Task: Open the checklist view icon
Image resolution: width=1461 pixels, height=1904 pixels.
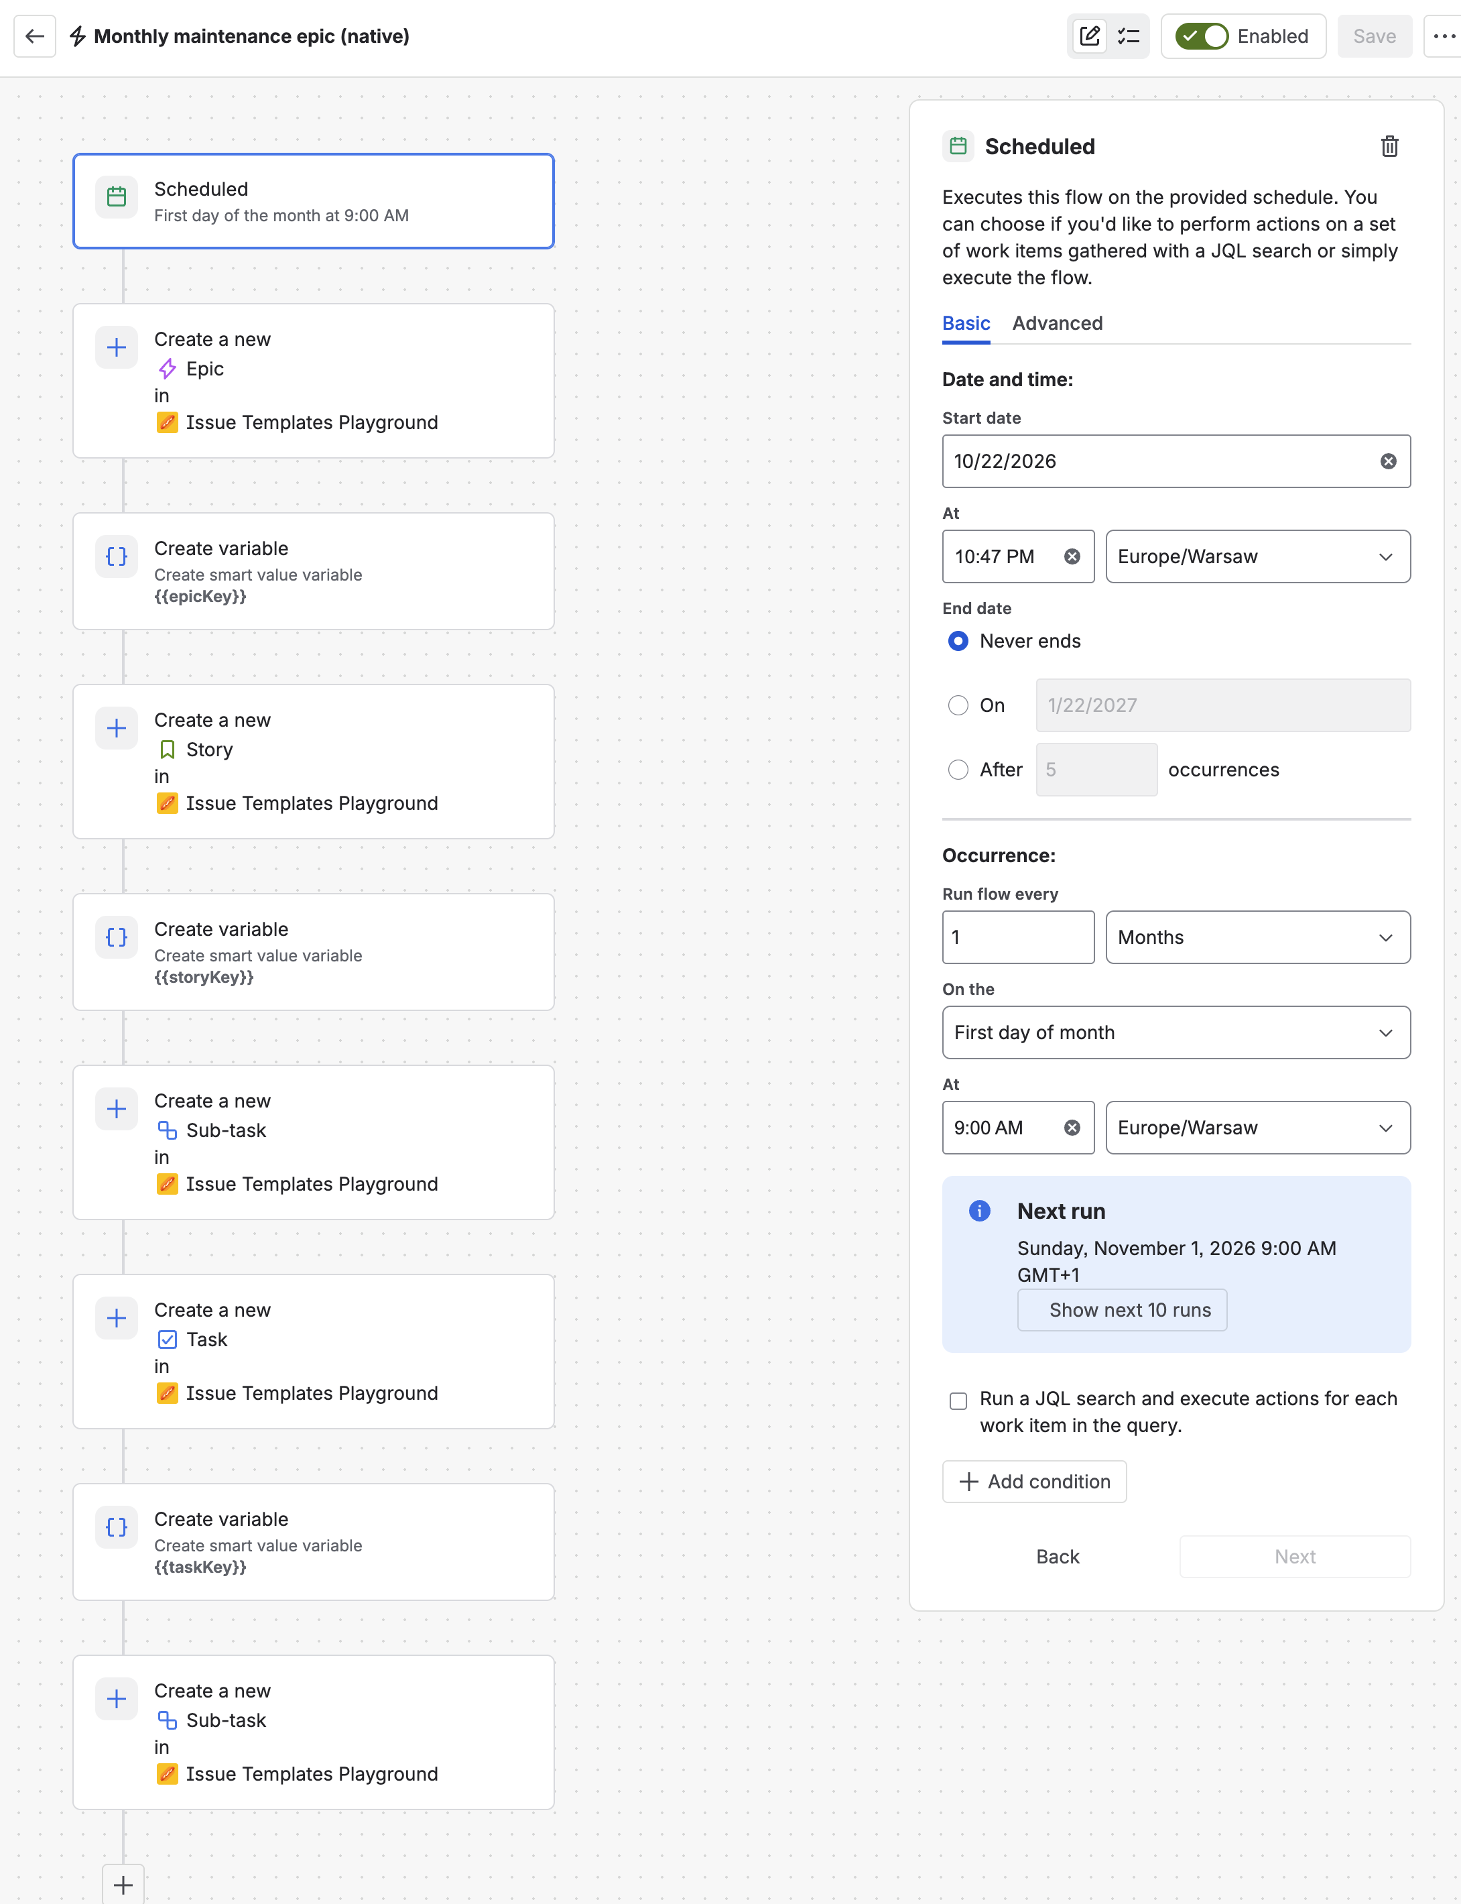Action: coord(1128,36)
